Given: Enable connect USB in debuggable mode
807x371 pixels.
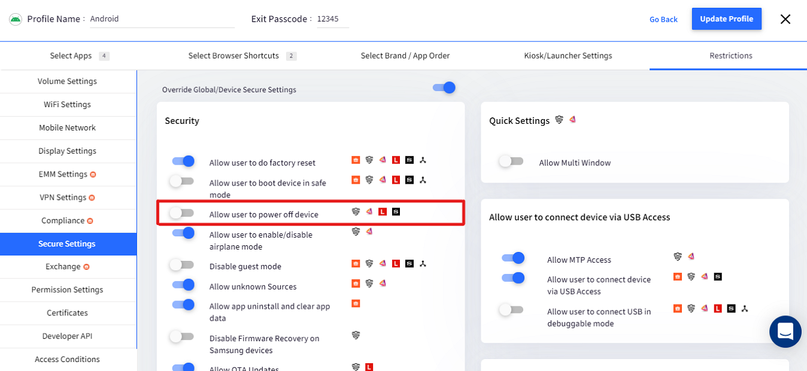Looking at the screenshot, I should [511, 309].
